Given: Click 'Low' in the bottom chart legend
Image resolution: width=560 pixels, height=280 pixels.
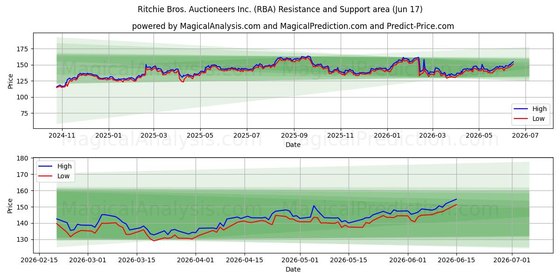Looking at the screenshot, I should click(64, 176).
